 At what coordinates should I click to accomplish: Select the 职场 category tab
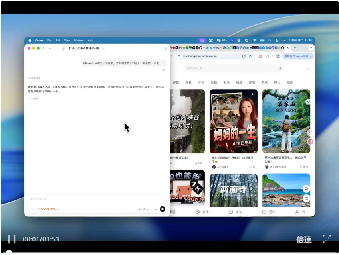click(x=226, y=82)
